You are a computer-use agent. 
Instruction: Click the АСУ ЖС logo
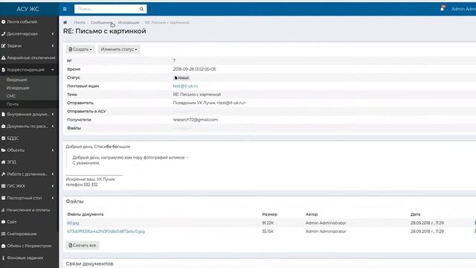[x=28, y=9]
